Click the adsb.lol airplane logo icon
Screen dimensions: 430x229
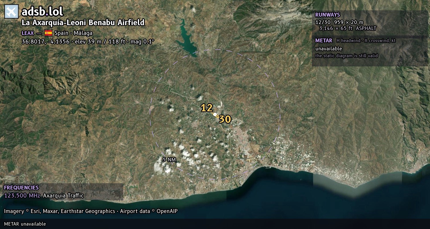pyautogui.click(x=11, y=12)
